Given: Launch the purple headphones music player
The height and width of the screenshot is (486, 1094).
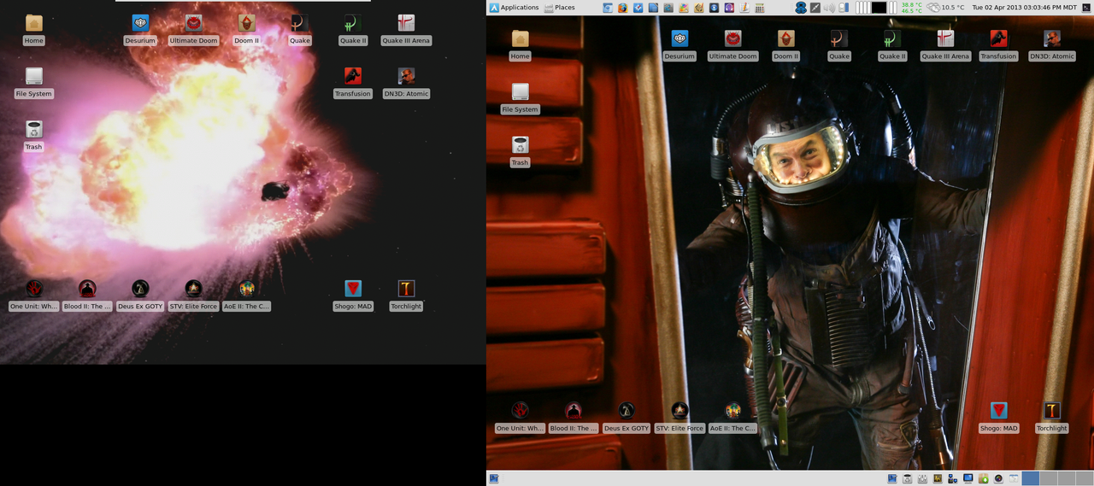Looking at the screenshot, I should (x=729, y=8).
